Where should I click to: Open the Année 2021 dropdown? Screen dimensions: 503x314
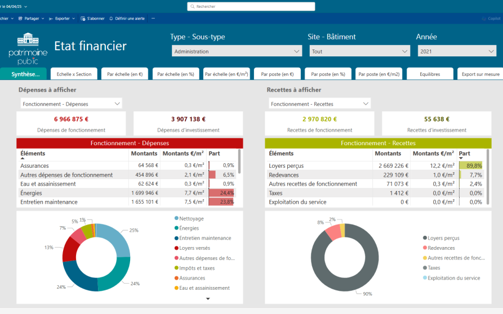(457, 51)
